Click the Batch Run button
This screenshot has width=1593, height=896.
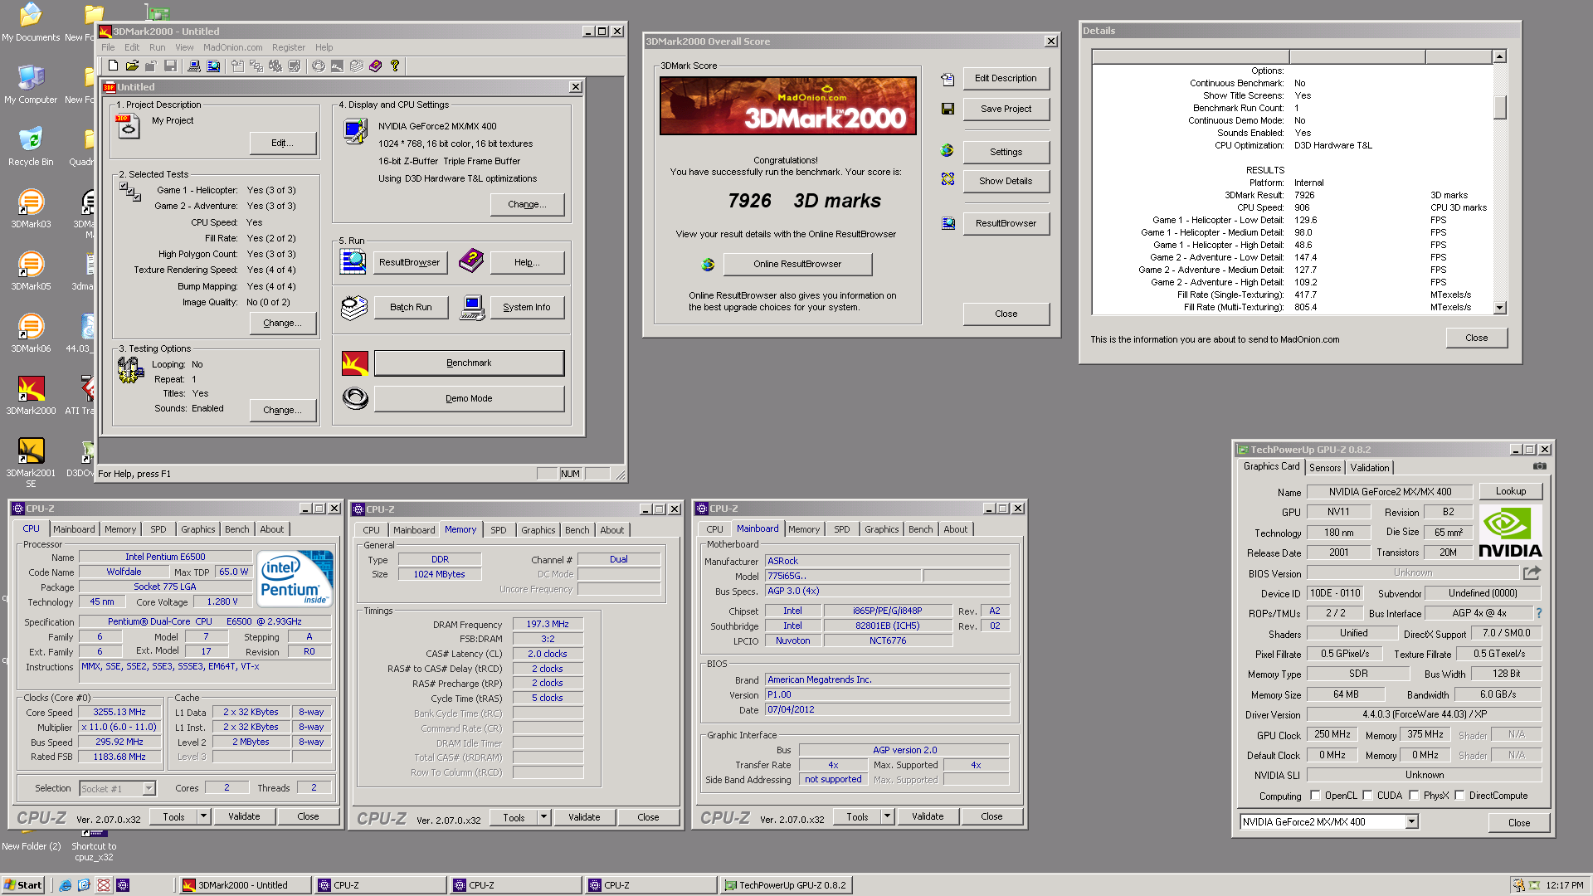tap(411, 307)
